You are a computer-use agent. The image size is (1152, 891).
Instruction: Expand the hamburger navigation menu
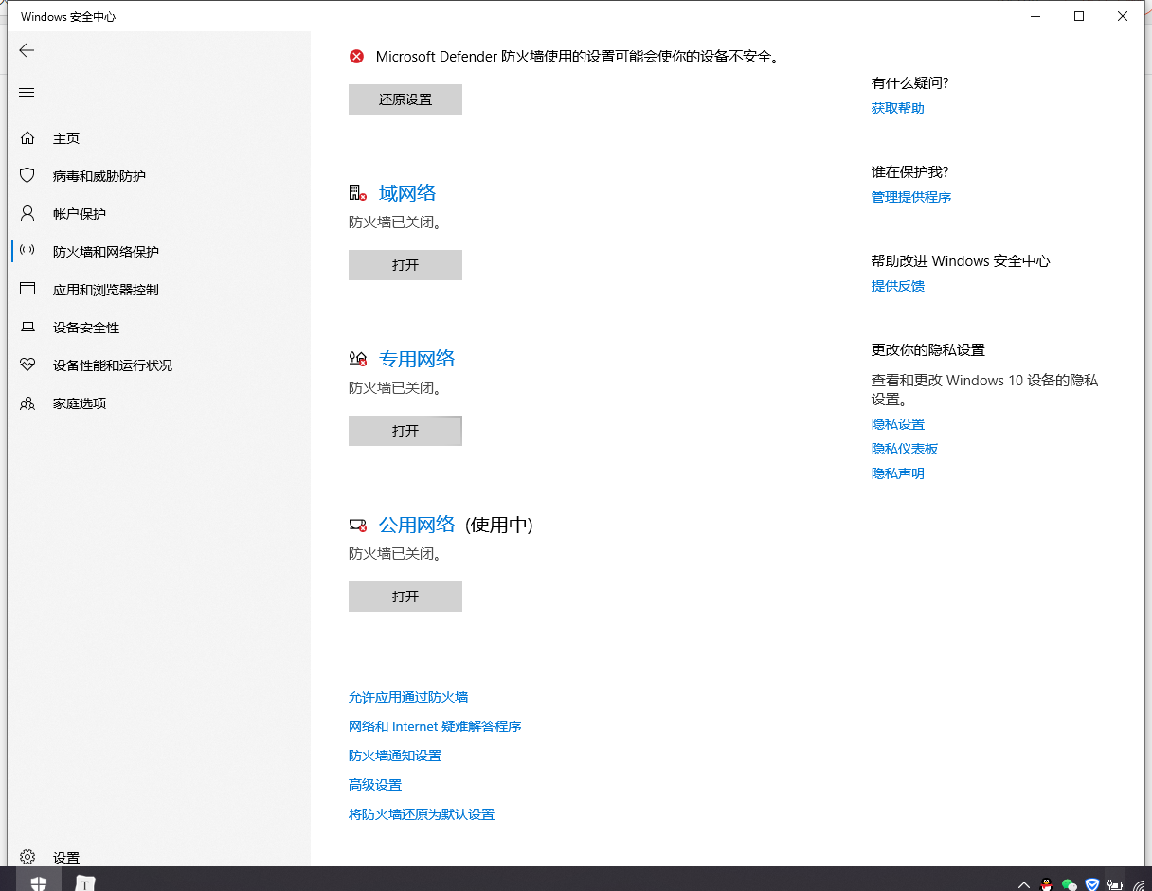27,92
